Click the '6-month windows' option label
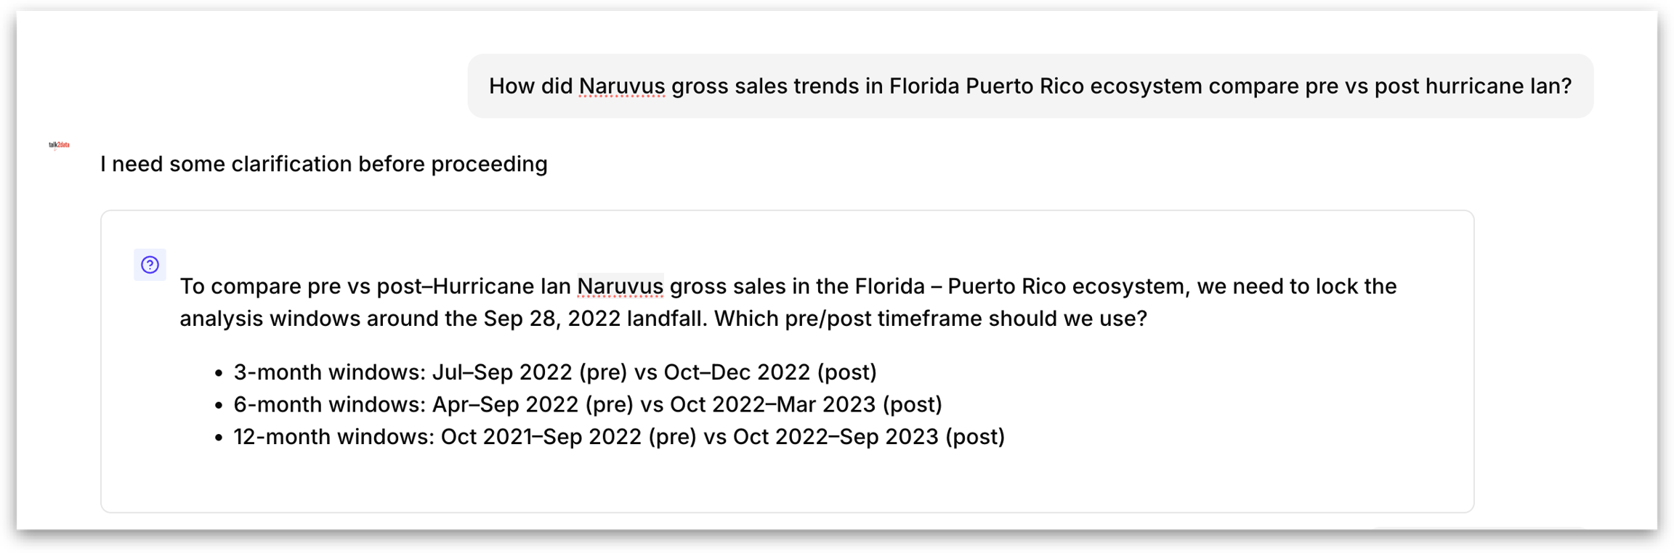The image size is (1674, 553). 328,404
